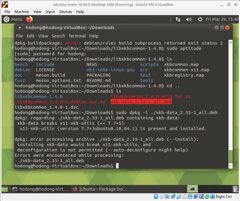
Task: Click xkbcommon-x11.map in ls output
Action: (x=187, y=70)
